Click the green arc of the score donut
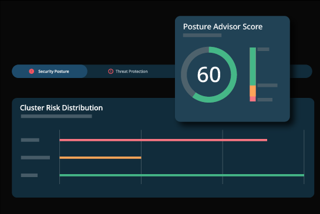This screenshot has height=214, width=320. coord(234,74)
